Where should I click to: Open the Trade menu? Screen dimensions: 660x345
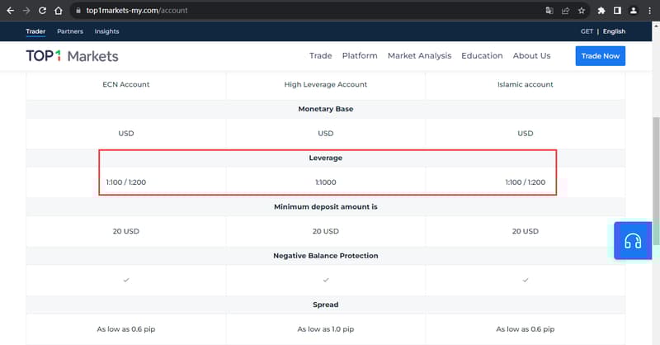320,55
